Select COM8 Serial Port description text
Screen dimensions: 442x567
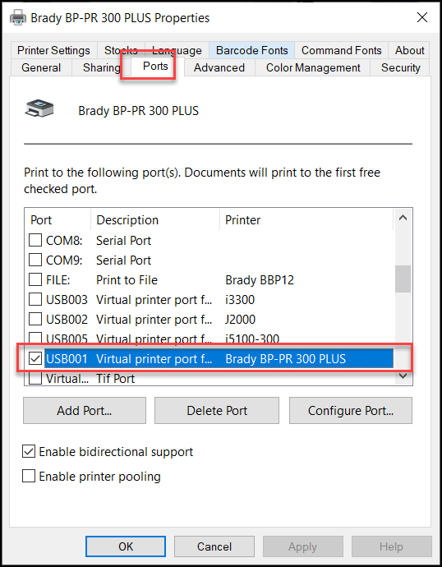[123, 241]
